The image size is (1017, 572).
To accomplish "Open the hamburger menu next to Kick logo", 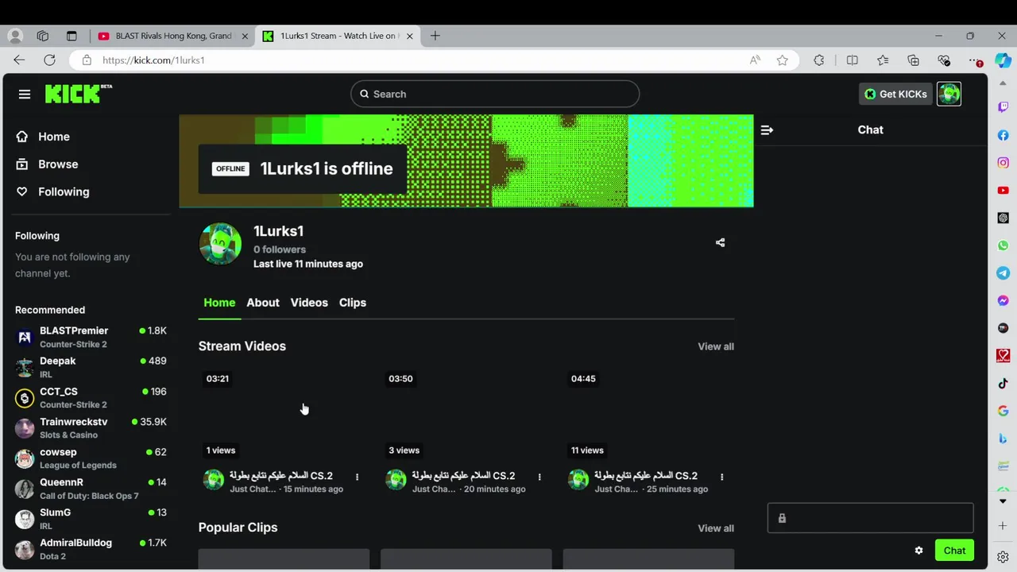I will 25,94.
